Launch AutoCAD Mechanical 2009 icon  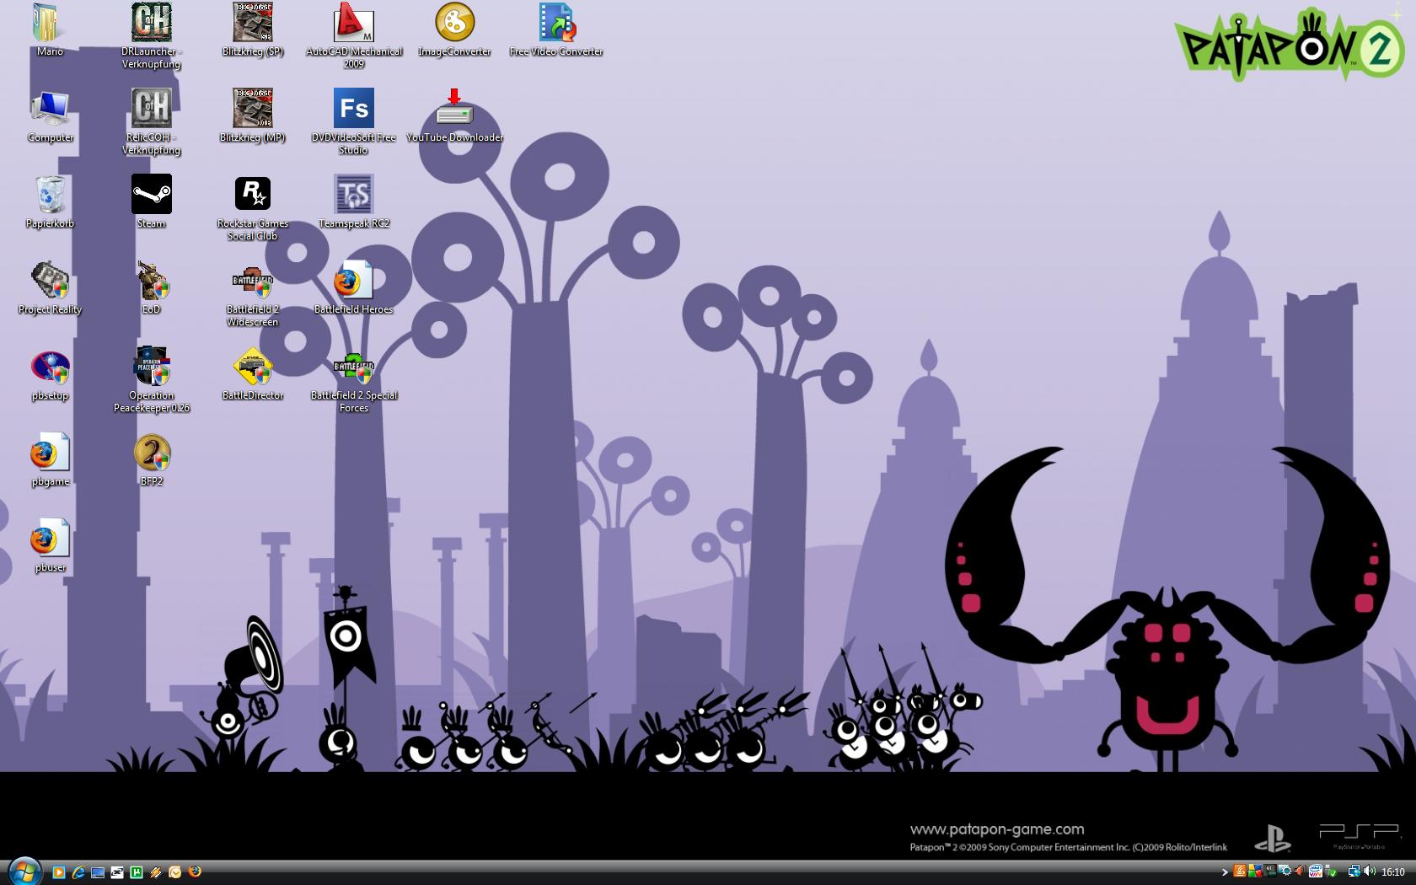[353, 36]
